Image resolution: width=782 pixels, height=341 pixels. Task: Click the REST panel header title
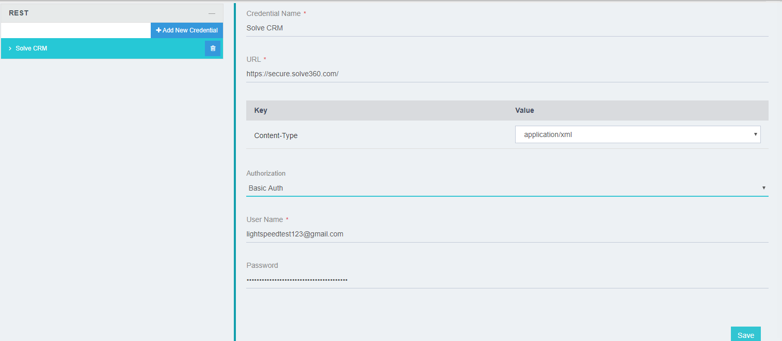19,13
